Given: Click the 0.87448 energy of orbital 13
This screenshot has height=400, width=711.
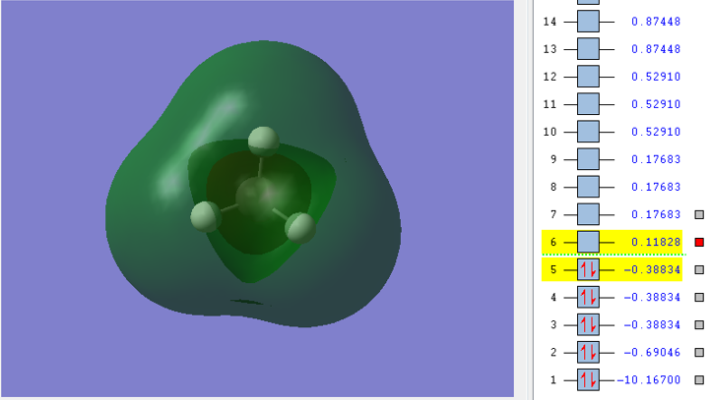Looking at the screenshot, I should 656,49.
